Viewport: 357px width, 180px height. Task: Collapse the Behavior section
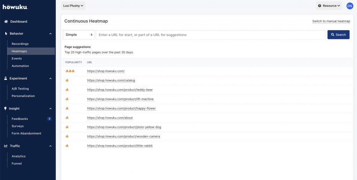tap(50, 34)
